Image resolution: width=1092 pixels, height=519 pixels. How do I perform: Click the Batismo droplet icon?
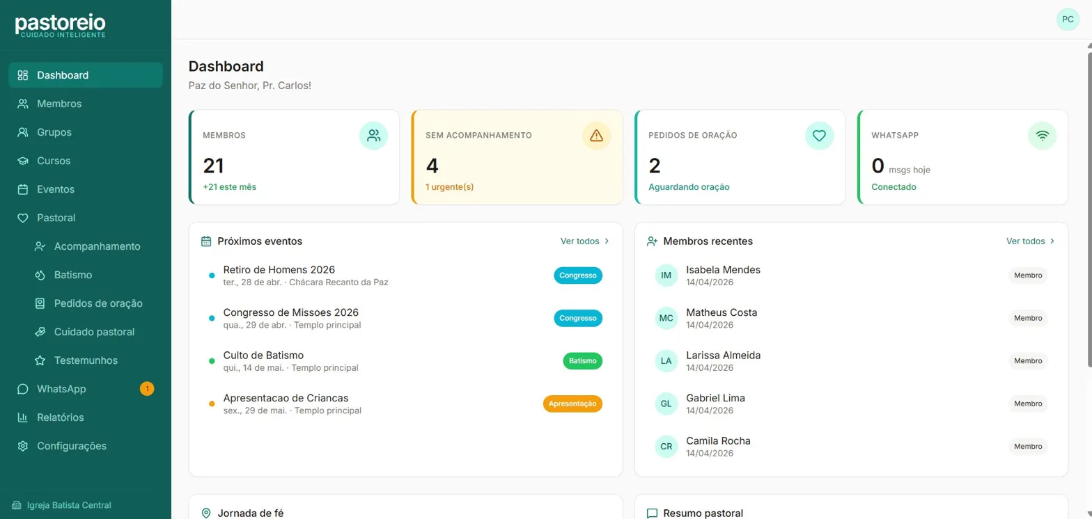(x=40, y=275)
